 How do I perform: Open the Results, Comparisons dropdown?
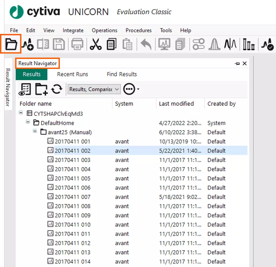(94, 89)
